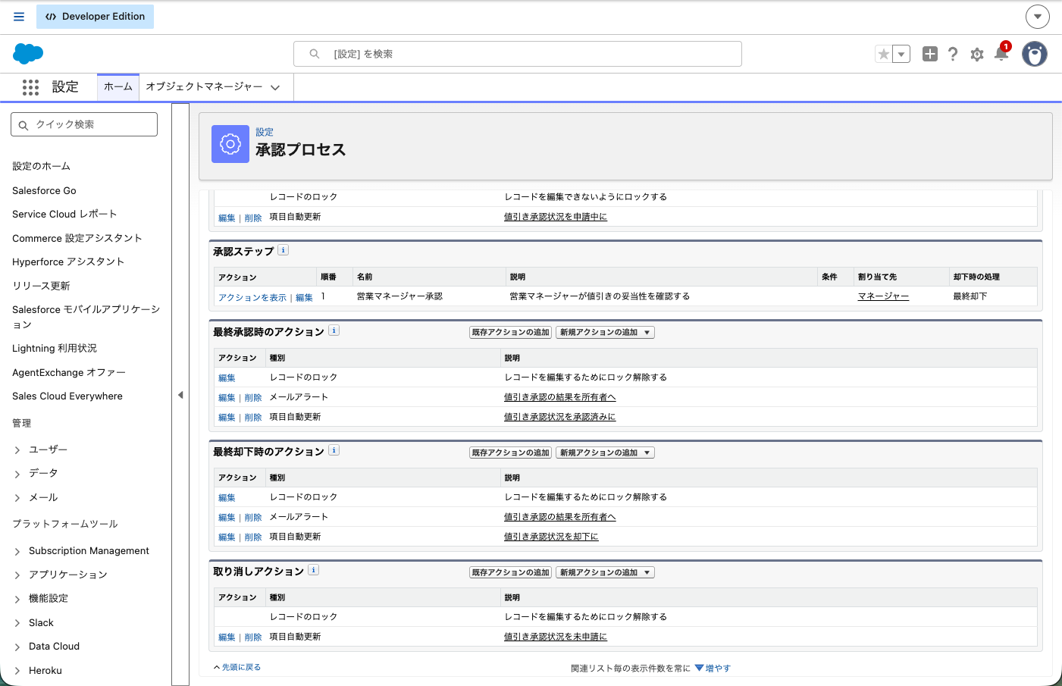
Task: Click the 増やす link for list rows
Action: (x=718, y=669)
